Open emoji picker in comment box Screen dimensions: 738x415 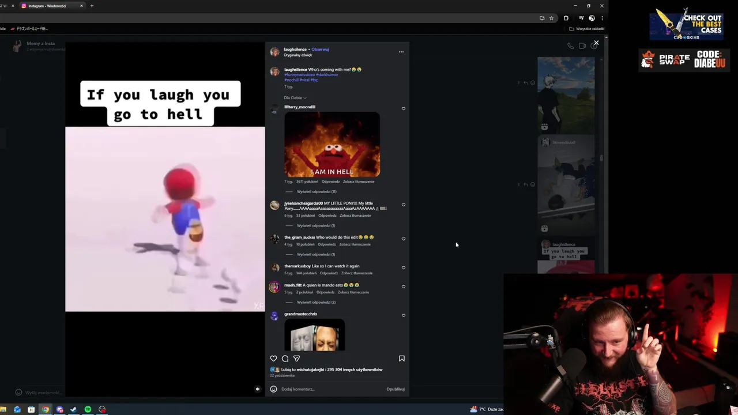point(273,389)
